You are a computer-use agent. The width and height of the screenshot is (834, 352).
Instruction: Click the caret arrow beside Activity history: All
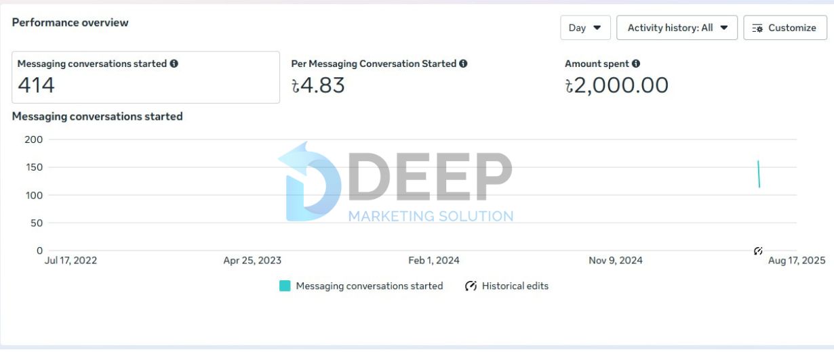[724, 28]
